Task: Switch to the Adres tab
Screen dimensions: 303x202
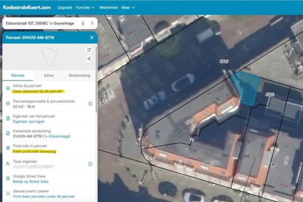Action: coord(49,75)
